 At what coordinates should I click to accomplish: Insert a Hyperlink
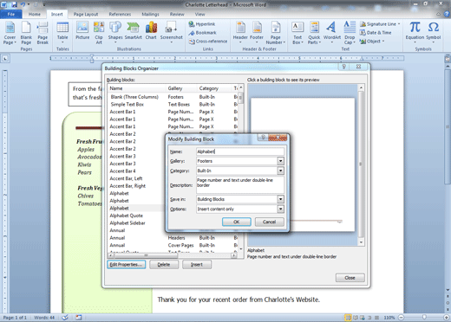202,24
